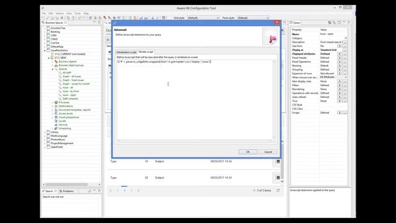Click the Services icon in the tree
Screen dimensions: 396x223
(x=56, y=125)
